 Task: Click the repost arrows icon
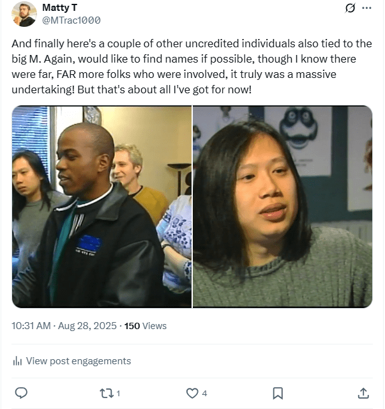107,394
